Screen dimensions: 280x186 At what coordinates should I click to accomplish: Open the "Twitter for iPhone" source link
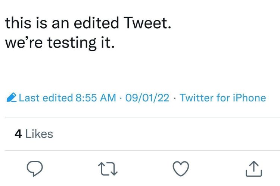coord(223,98)
